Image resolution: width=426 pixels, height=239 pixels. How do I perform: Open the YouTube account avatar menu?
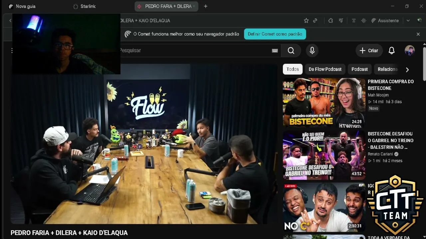click(410, 50)
